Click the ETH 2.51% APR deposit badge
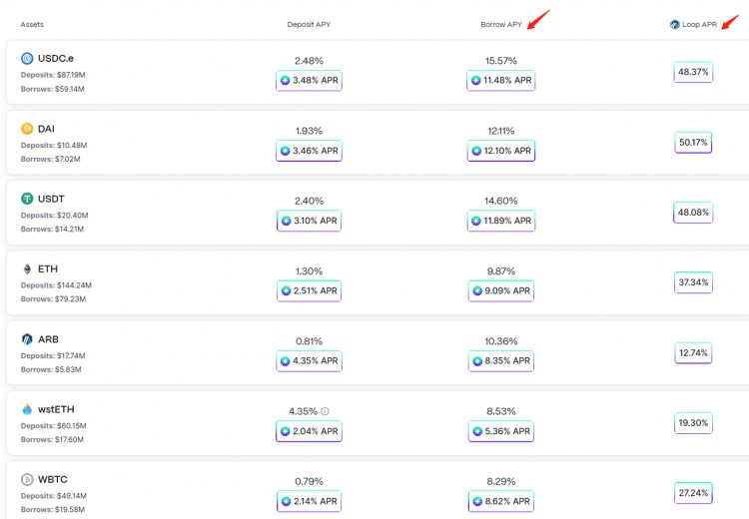Image resolution: width=749 pixels, height=519 pixels. (310, 291)
